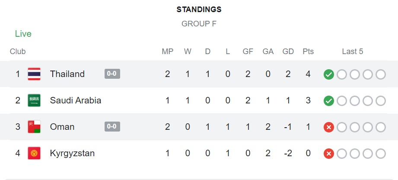The image size is (398, 180).
Task: Click Saudi Arabia's green win checkmark icon
Action: pyautogui.click(x=329, y=101)
